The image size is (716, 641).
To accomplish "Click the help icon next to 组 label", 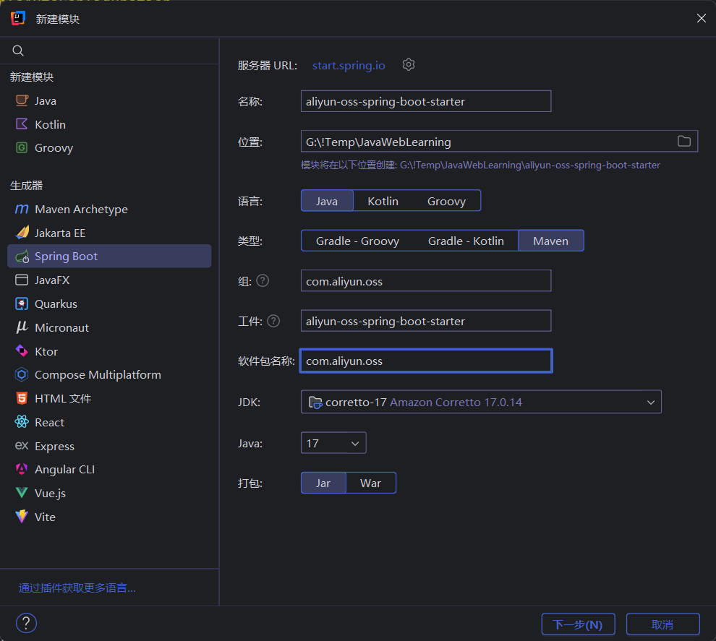I will 263,280.
